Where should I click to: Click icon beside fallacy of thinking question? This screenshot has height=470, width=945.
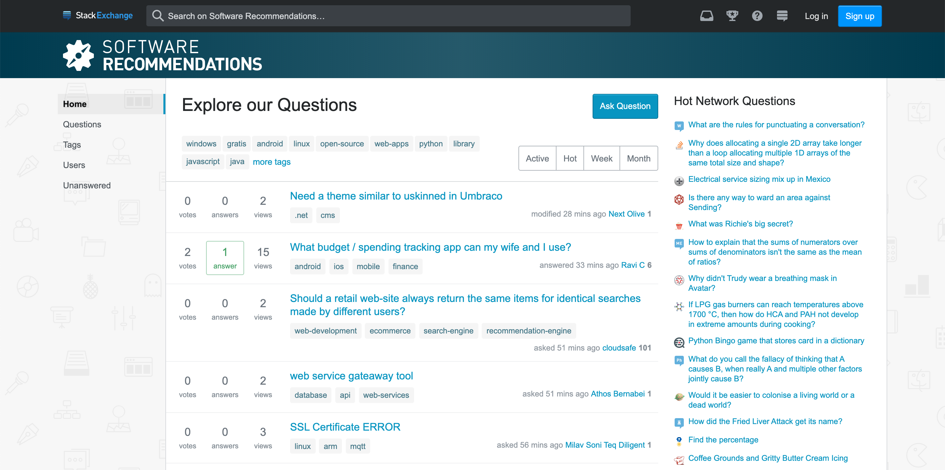pyautogui.click(x=679, y=361)
